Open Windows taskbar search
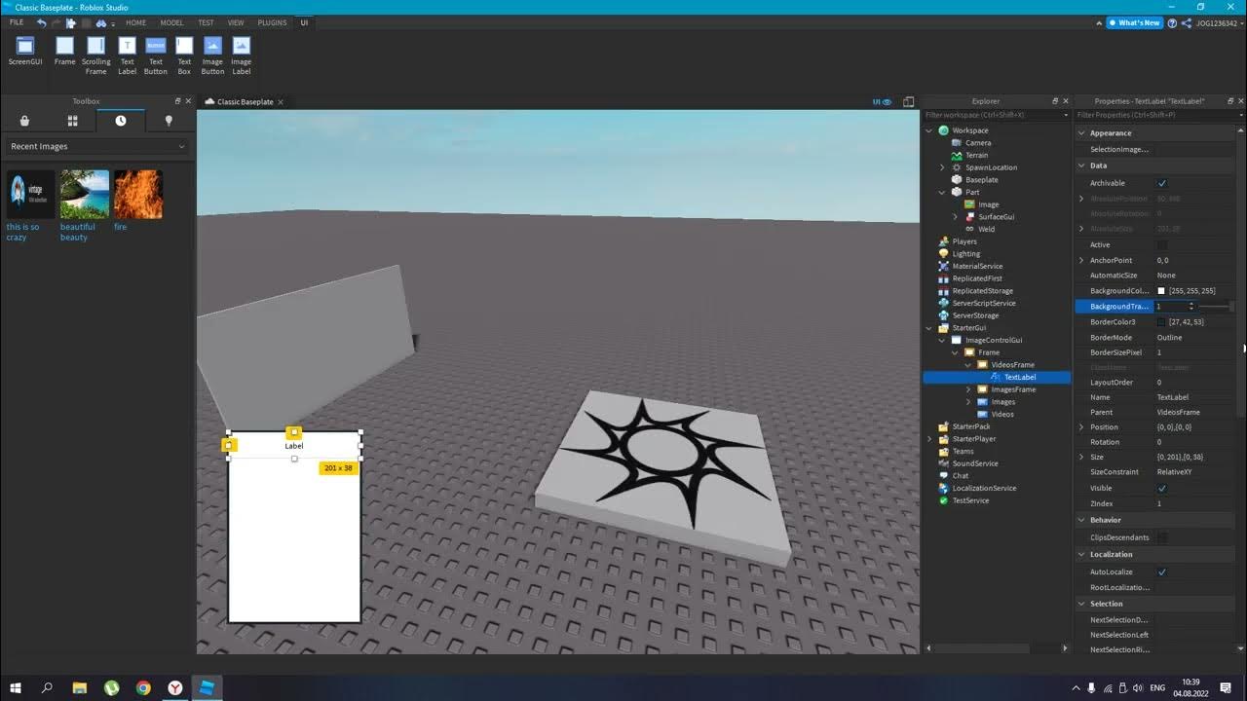This screenshot has height=701, width=1247. [x=47, y=687]
